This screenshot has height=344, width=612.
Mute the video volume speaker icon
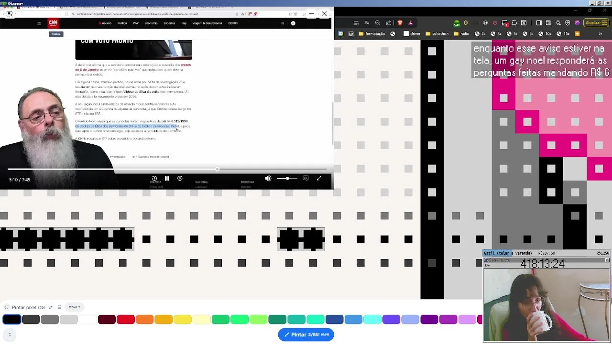(268, 178)
